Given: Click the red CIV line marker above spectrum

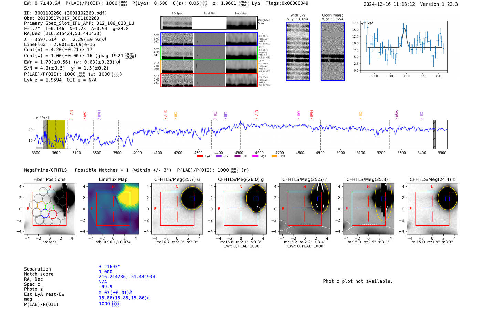Looking at the screenshot, I should (x=257, y=114).
